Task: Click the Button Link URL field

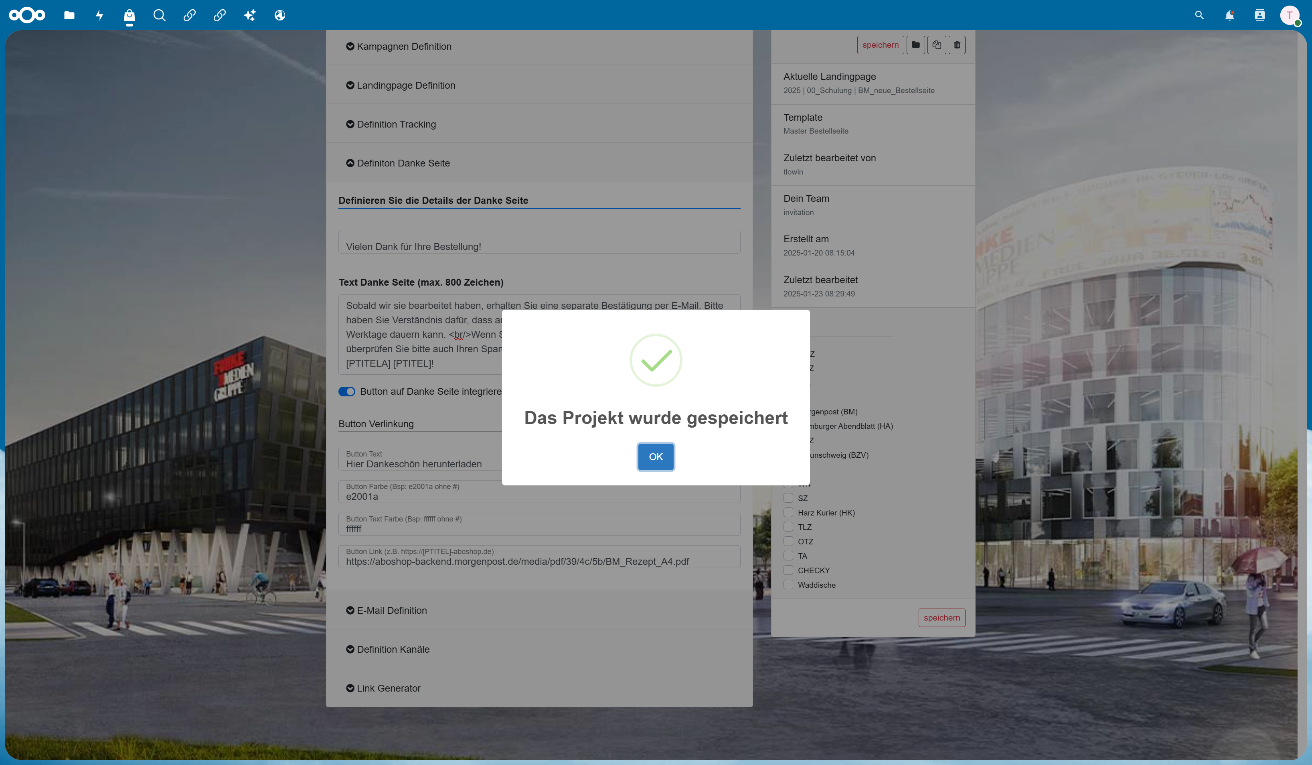Action: click(x=539, y=557)
